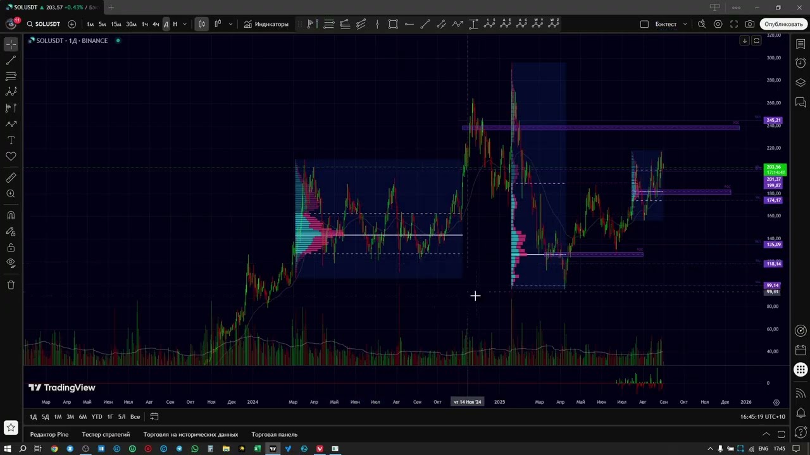This screenshot has width=810, height=455.
Task: Open the heart icons tool
Action: click(x=11, y=156)
